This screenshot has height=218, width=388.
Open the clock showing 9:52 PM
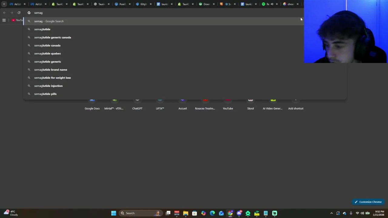click(379, 213)
